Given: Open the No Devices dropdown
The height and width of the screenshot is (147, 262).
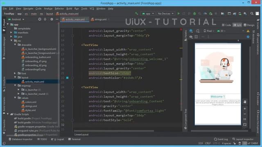Looking at the screenshot, I should 165,13.
